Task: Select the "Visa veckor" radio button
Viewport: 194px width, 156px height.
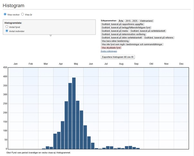Action: (5, 14)
